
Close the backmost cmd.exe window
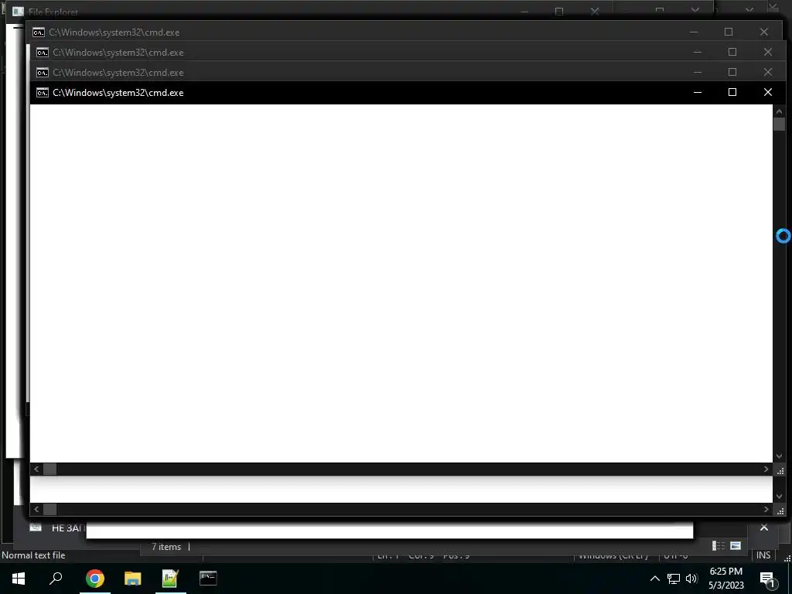point(763,32)
